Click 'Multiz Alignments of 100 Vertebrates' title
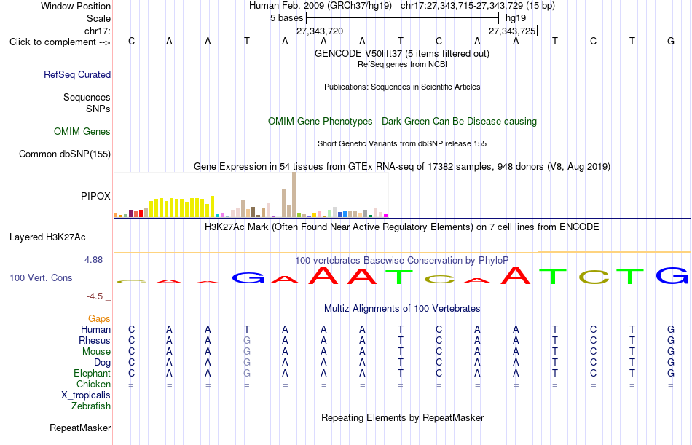The image size is (692, 445). 402,309
